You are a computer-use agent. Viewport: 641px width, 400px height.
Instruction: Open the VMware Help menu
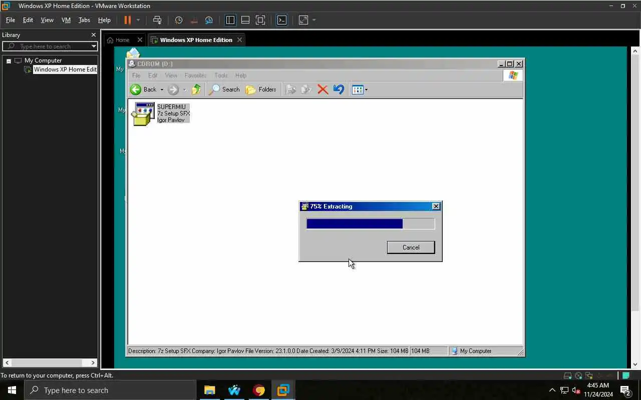[104, 20]
